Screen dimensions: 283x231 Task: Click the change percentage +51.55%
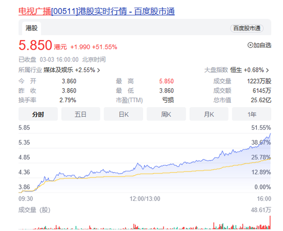coord(104,47)
